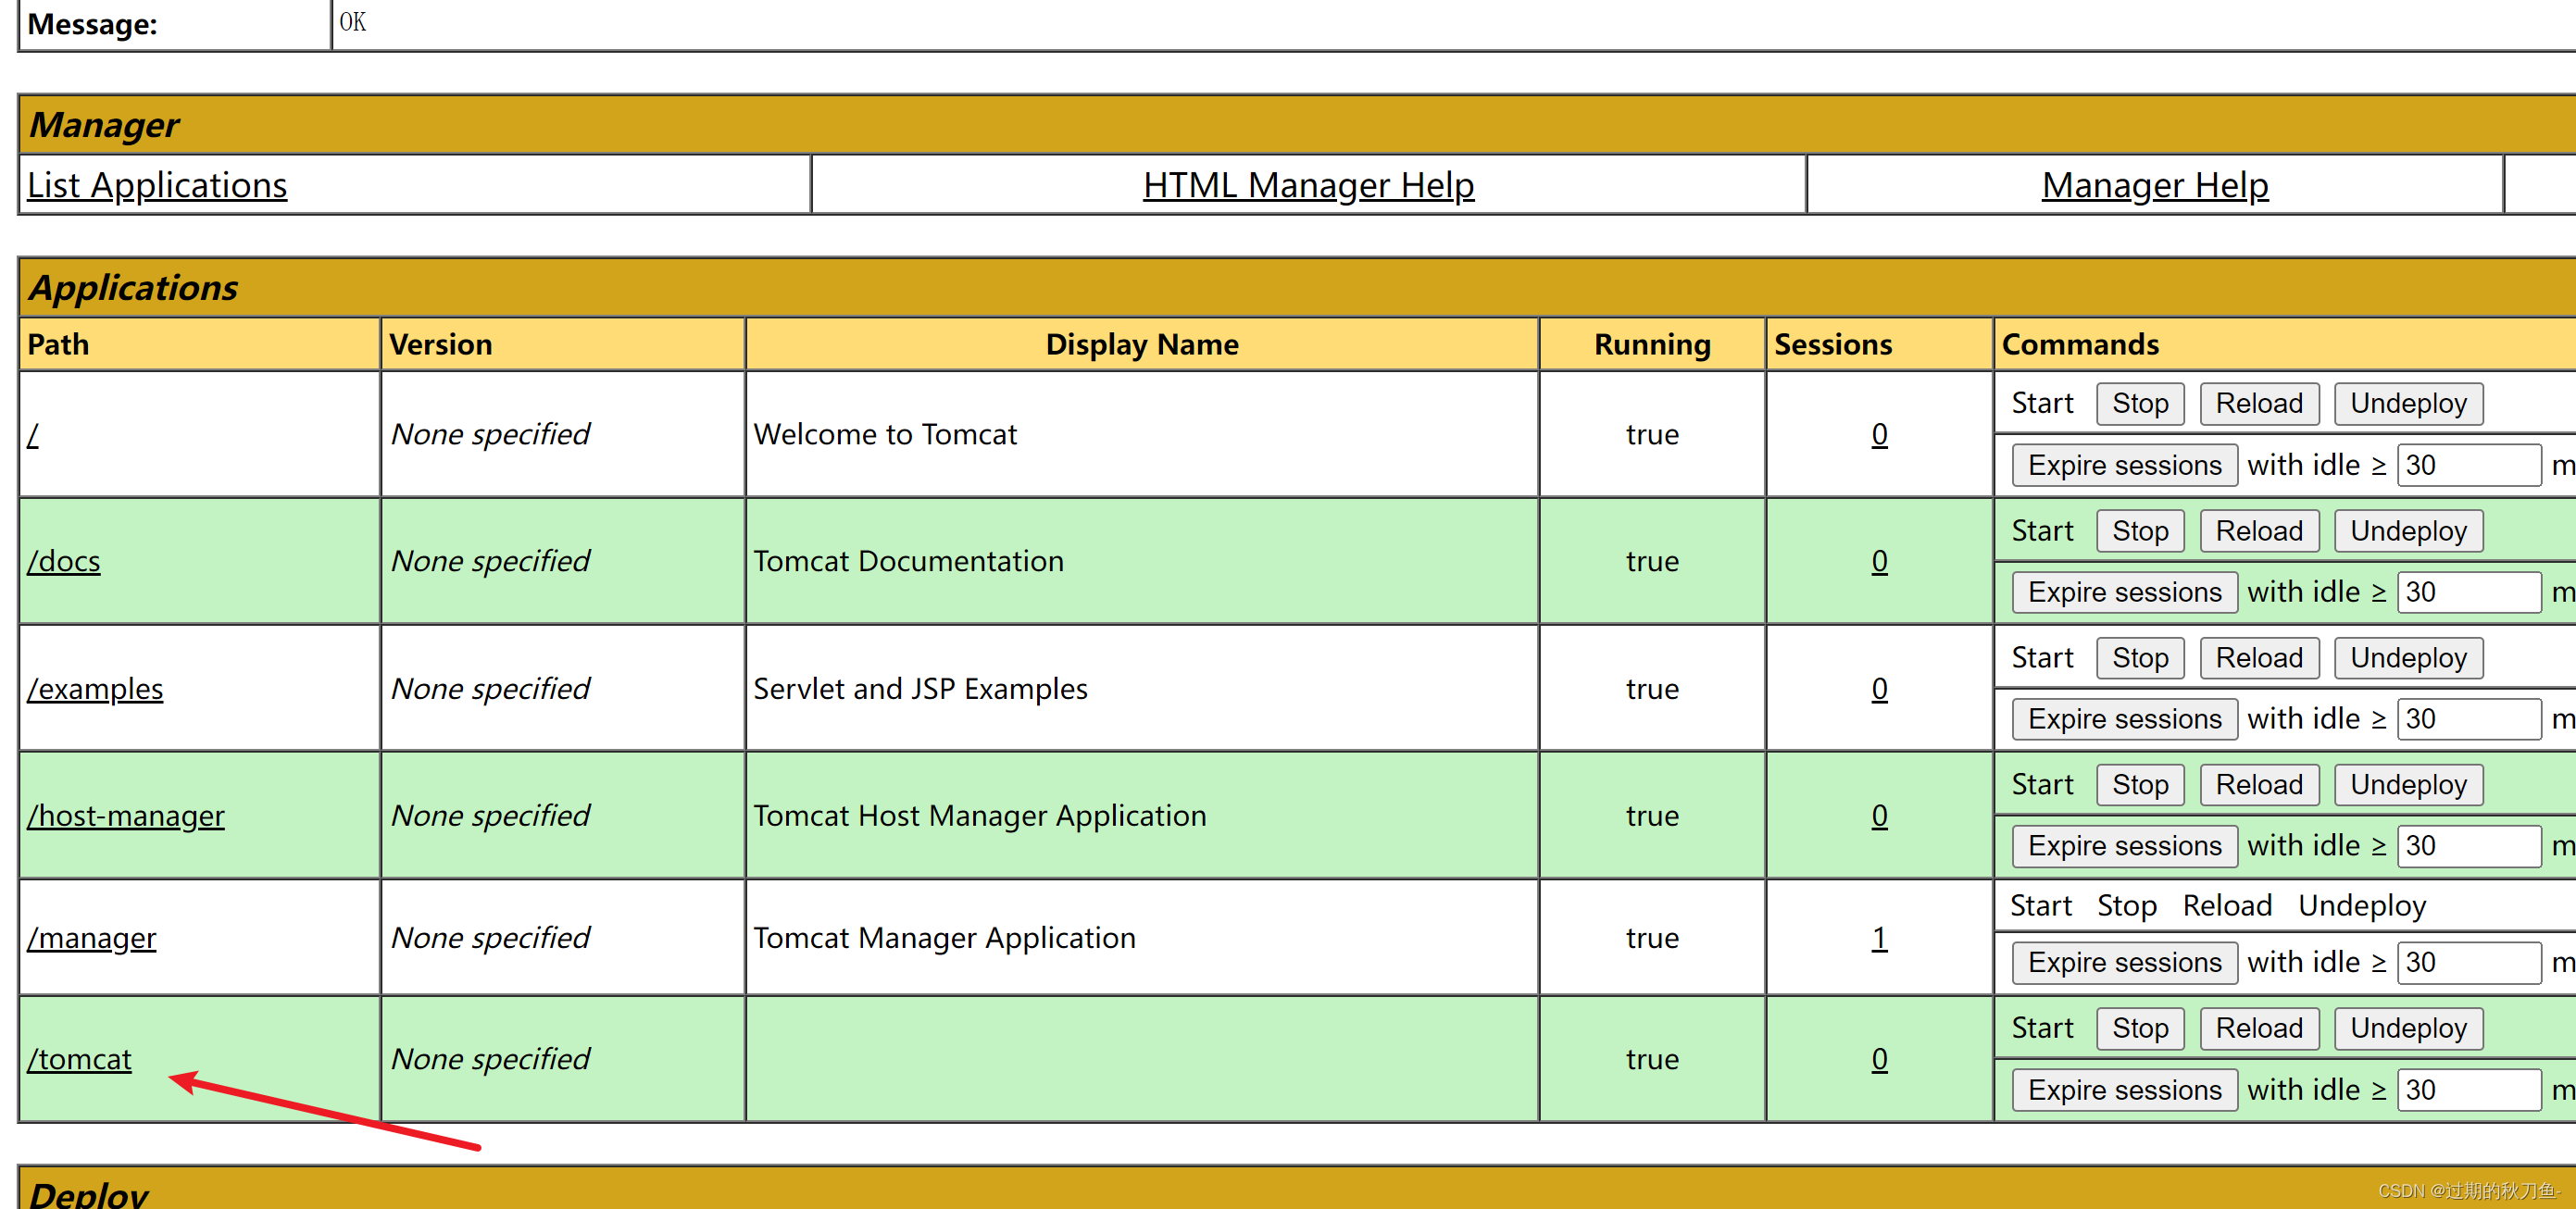This screenshot has height=1209, width=2576.
Task: Edit idle minutes field for /manager
Action: (x=2468, y=963)
